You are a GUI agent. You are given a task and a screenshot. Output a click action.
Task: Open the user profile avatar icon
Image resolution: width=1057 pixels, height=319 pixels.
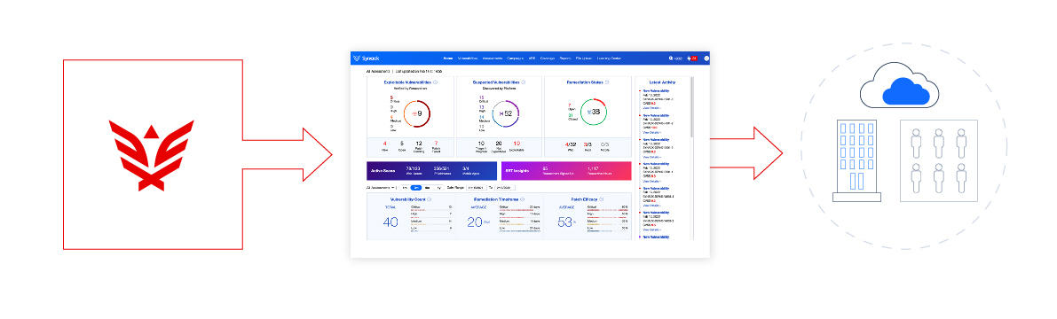click(706, 58)
